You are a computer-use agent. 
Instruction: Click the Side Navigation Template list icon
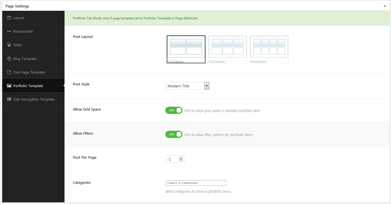pos(9,99)
